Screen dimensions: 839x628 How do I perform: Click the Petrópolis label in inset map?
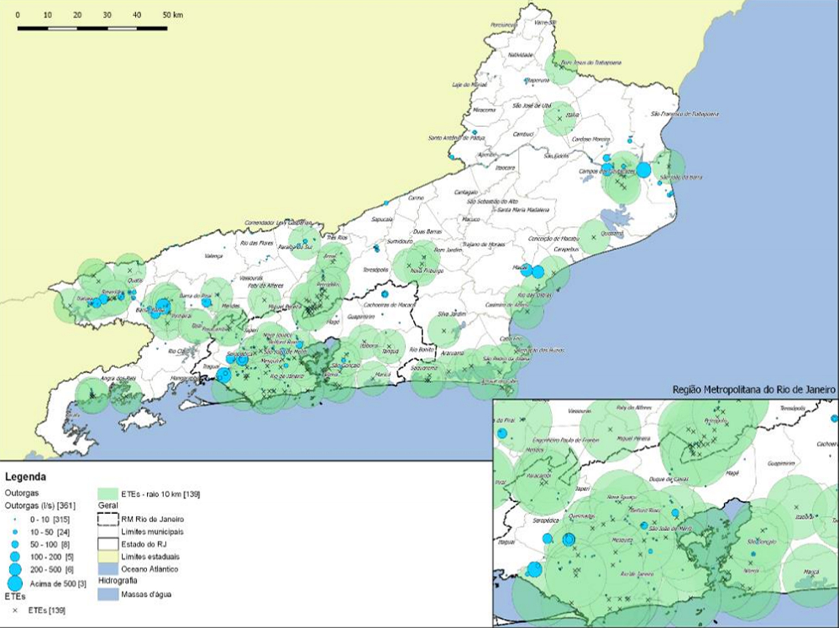tap(715, 421)
